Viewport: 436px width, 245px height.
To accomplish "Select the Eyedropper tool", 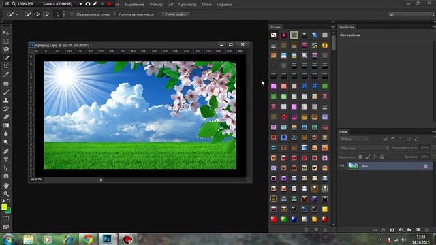I will [6, 74].
